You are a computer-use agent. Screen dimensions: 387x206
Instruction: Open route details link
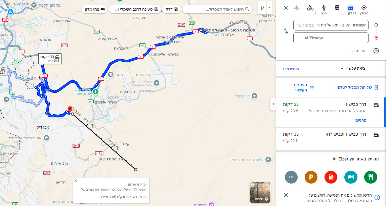[x=361, y=120]
